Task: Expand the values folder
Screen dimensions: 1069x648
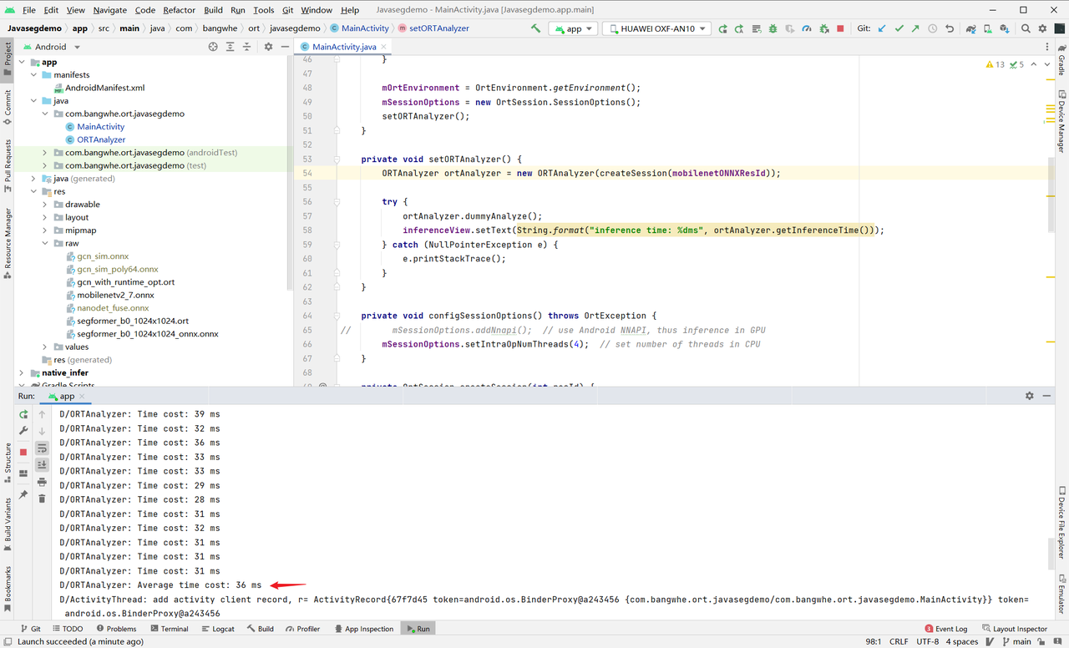Action: (x=45, y=347)
